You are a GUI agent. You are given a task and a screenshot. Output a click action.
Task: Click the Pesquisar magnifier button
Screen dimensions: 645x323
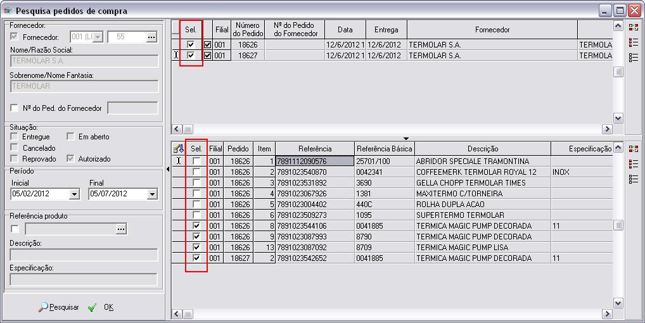click(x=58, y=307)
